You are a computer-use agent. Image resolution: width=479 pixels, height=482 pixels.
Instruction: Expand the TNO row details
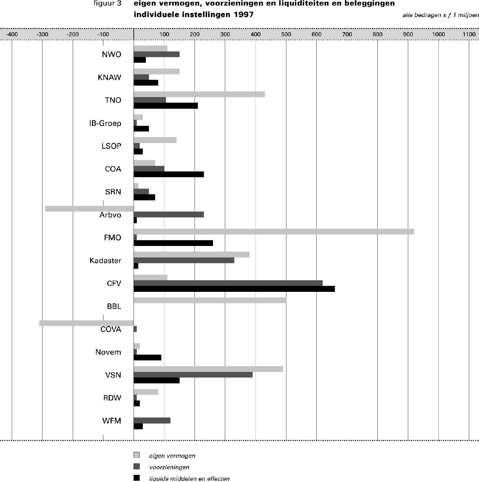point(113,100)
